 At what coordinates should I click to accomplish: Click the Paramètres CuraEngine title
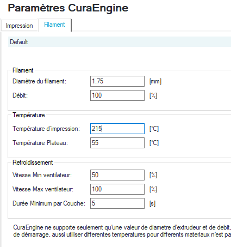[x=68, y=8]
